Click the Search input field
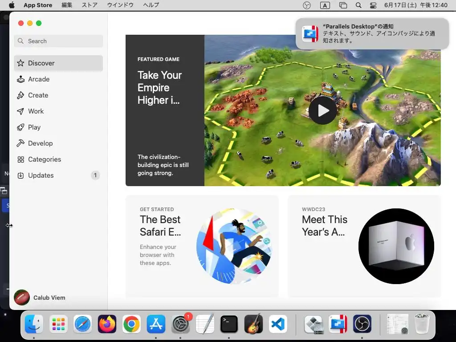The height and width of the screenshot is (342, 456). point(58,41)
